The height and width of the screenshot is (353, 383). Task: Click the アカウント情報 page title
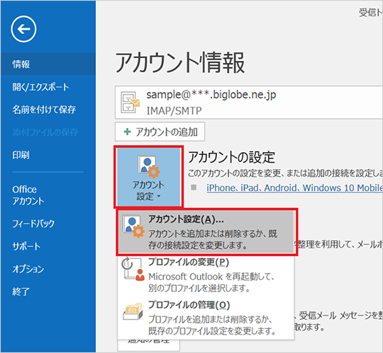click(180, 63)
